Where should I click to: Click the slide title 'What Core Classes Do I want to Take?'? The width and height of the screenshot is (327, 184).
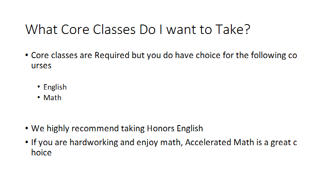click(138, 29)
